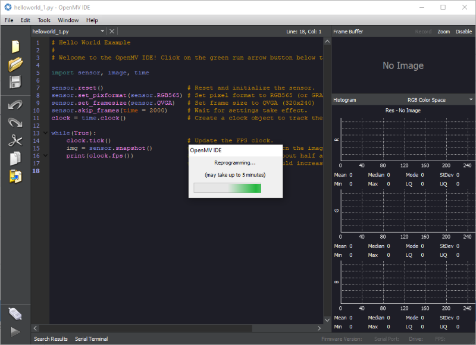Image resolution: width=476 pixels, height=345 pixels.
Task: Close helloworld_1.py with the X icon
Action: 112,32
